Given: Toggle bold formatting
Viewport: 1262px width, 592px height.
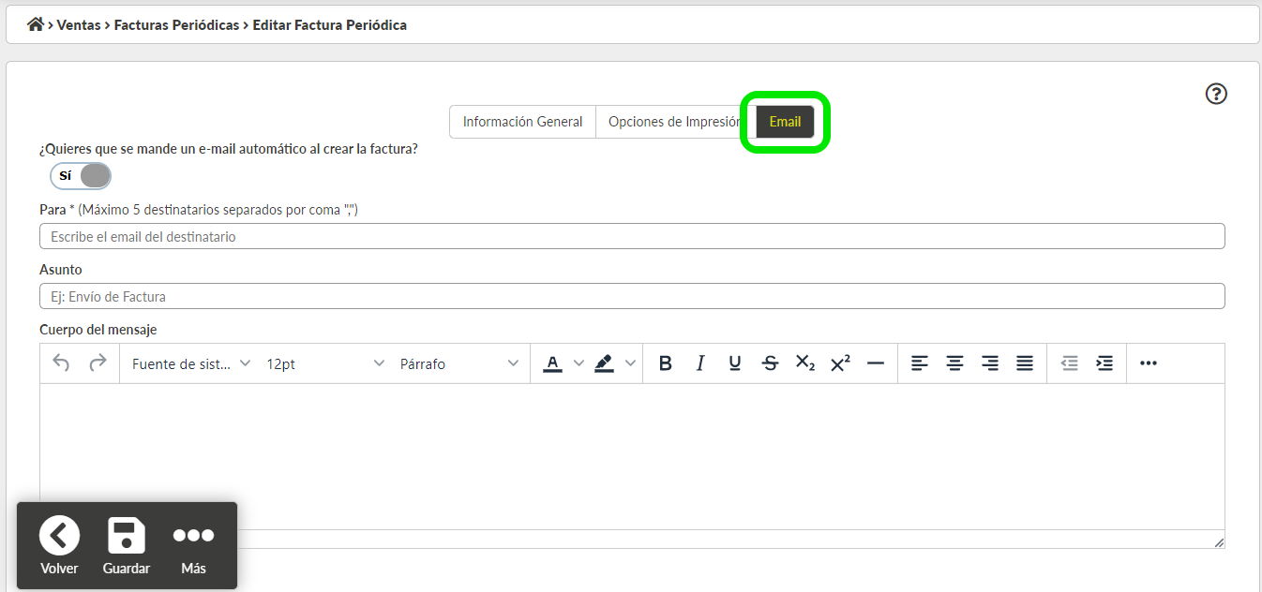Looking at the screenshot, I should point(666,363).
